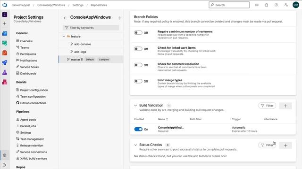The width and height of the screenshot is (302, 169).
Task: Add a branch with plus next to ConsoleAppWindows
Action: coord(120,18)
